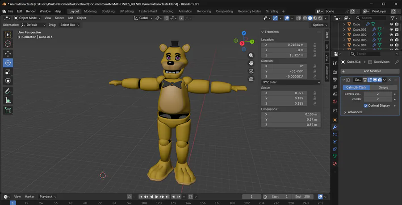Image resolution: width=402 pixels, height=205 pixels.
Task: Open the Render menu
Action: click(31, 11)
